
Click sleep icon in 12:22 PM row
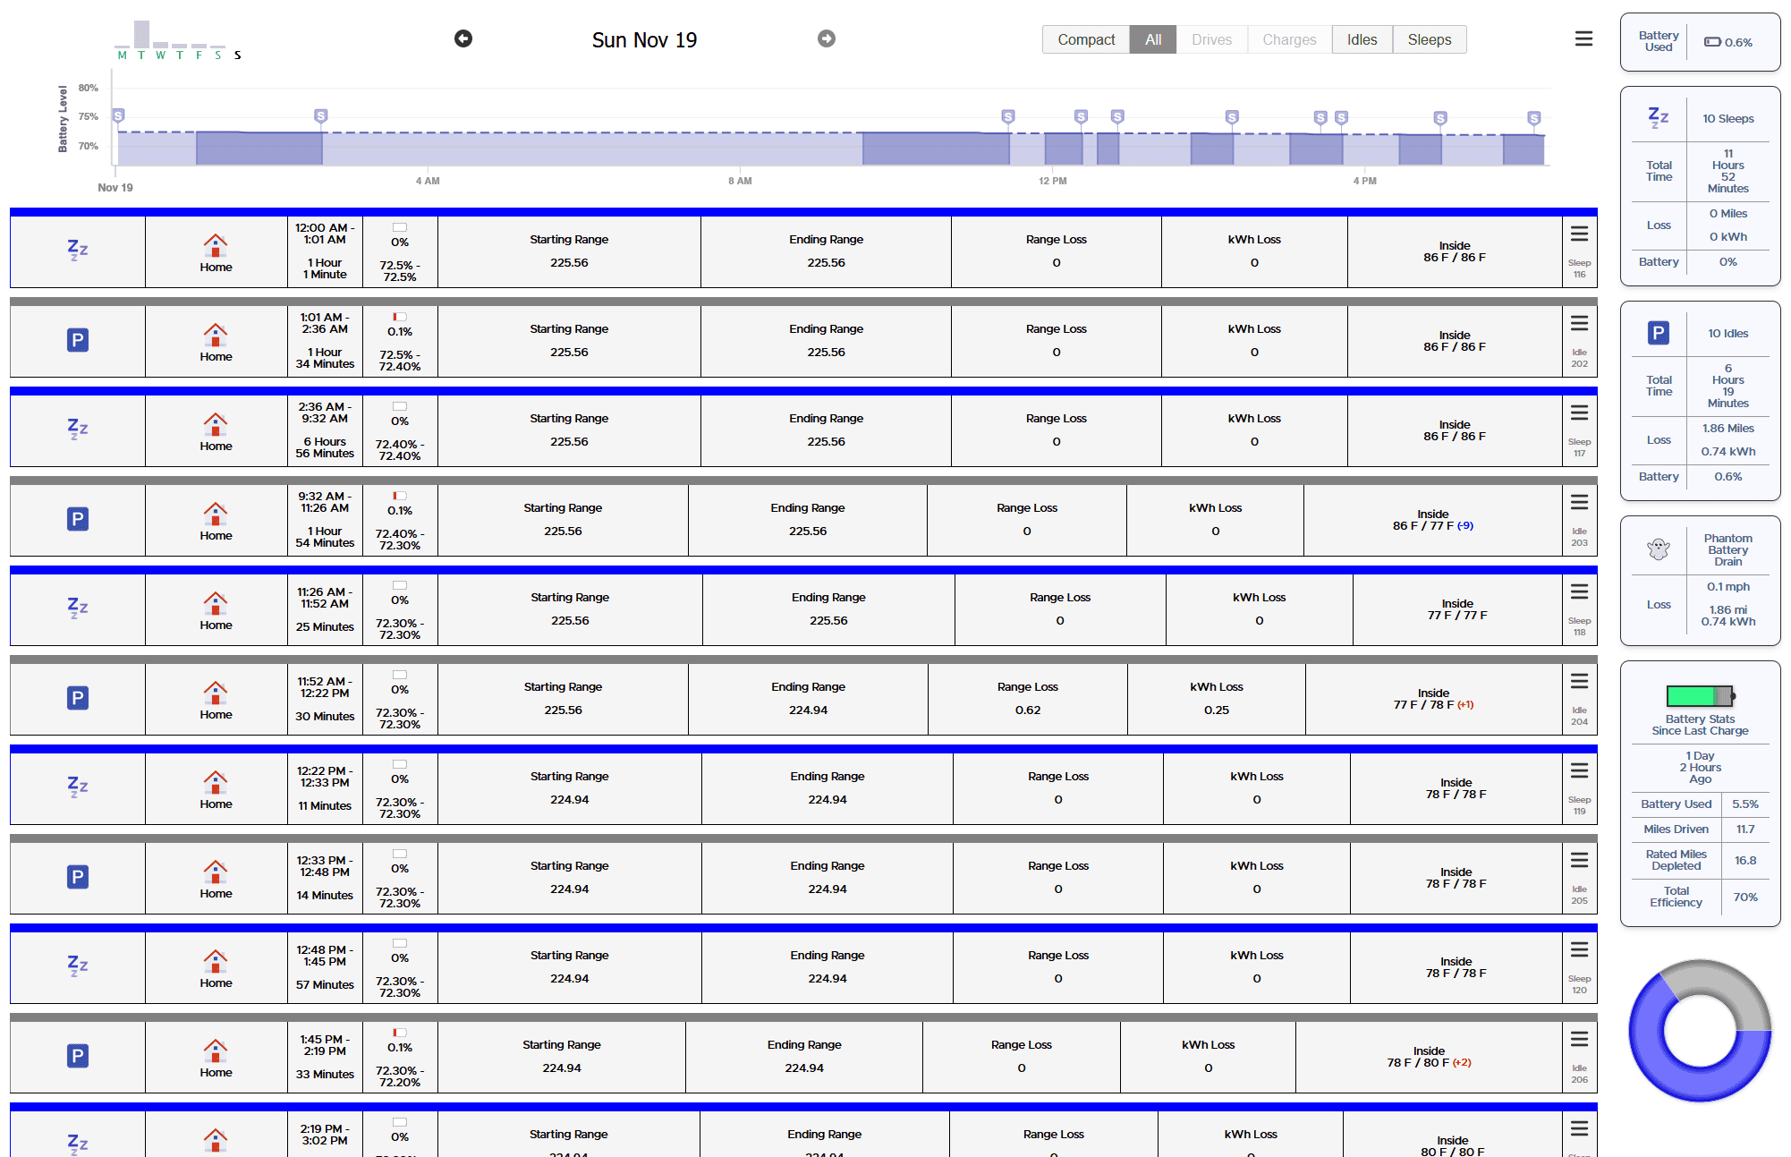coord(78,787)
